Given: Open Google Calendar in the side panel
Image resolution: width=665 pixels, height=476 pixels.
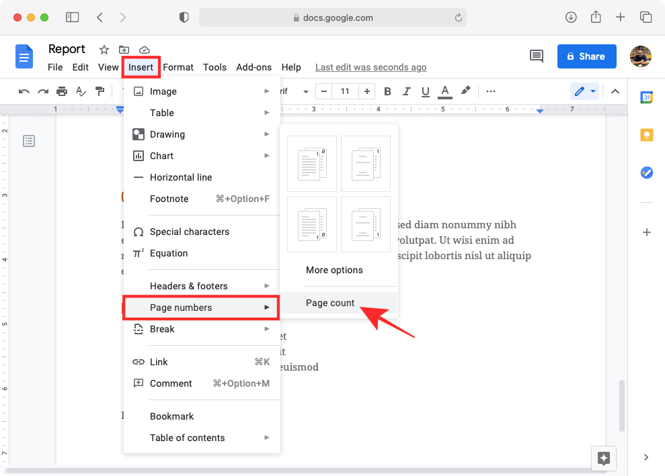Looking at the screenshot, I should (x=646, y=97).
